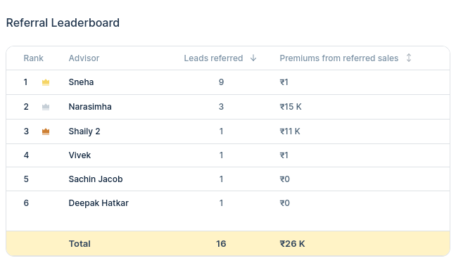Click the ₹11 K premium value

(x=290, y=131)
